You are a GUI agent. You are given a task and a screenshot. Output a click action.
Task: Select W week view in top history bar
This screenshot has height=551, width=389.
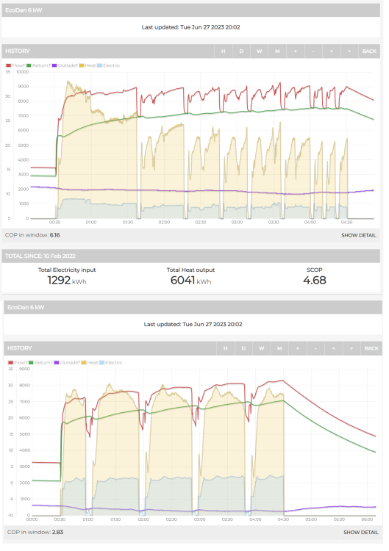(260, 51)
